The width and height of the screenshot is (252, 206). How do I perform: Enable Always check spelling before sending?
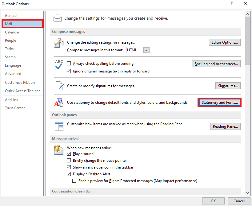69,64
